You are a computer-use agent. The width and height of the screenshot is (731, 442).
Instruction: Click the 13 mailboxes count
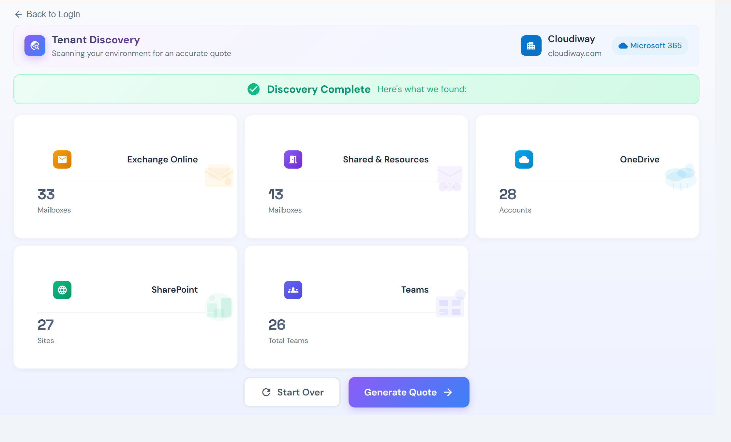pyautogui.click(x=276, y=194)
